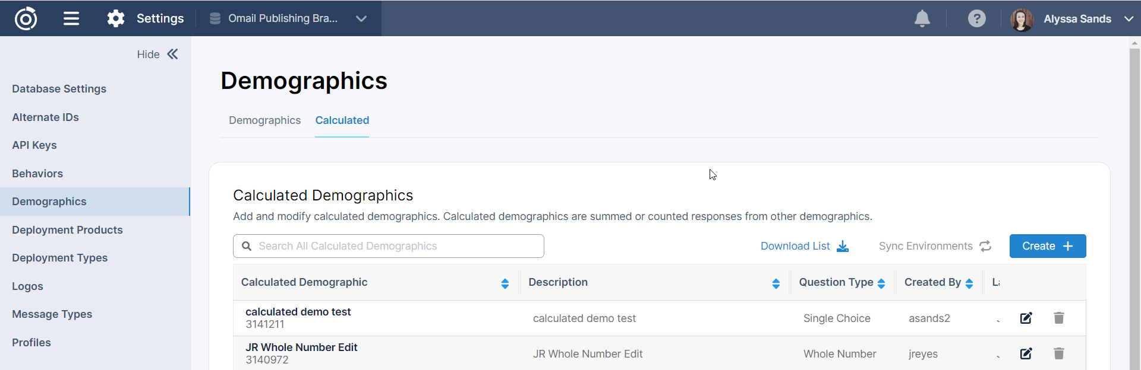Switch to the Demographics tab
Viewport: 1141px width, 370px height.
(x=264, y=120)
